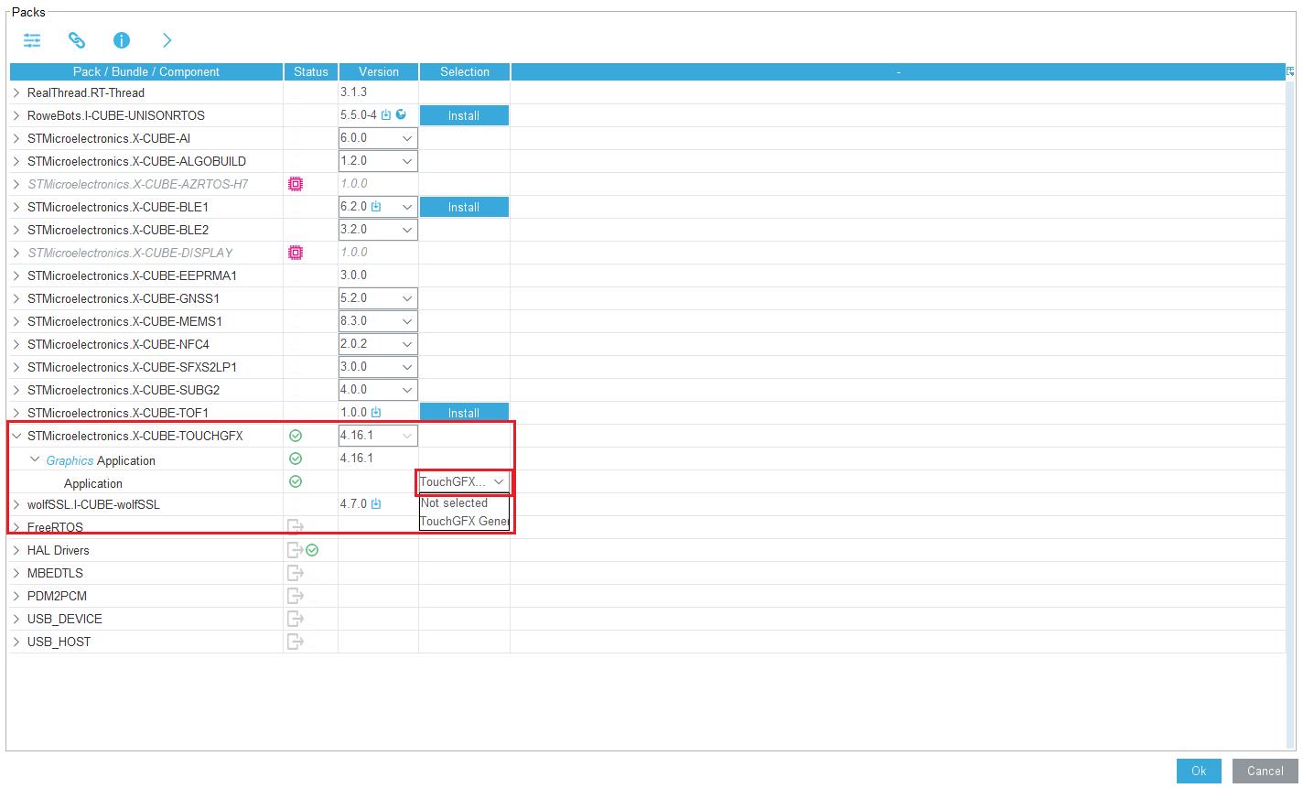Expand the HAL Drivers node

16,550
